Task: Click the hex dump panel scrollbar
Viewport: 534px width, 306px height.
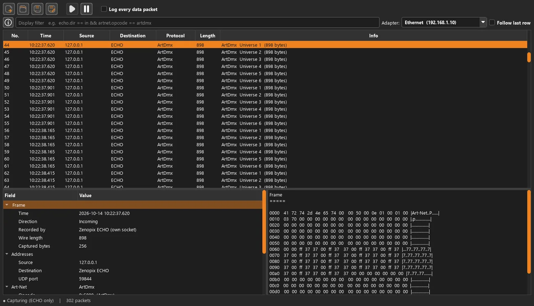Action: click(x=529, y=232)
